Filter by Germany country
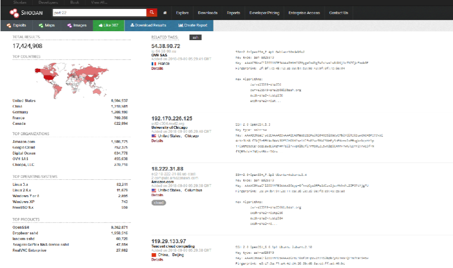This screenshot has width=453, height=268. (x=20, y=112)
